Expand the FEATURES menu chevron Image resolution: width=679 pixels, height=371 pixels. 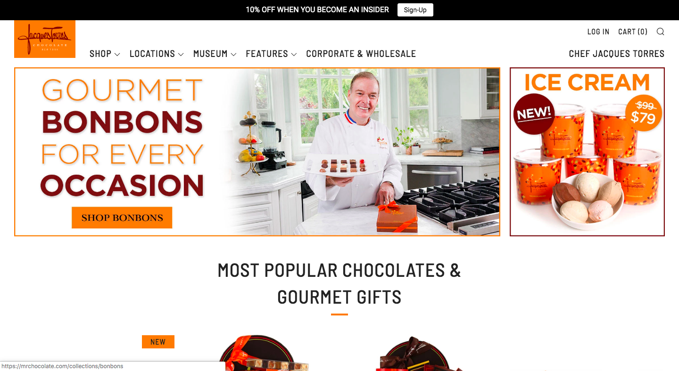pyautogui.click(x=294, y=55)
